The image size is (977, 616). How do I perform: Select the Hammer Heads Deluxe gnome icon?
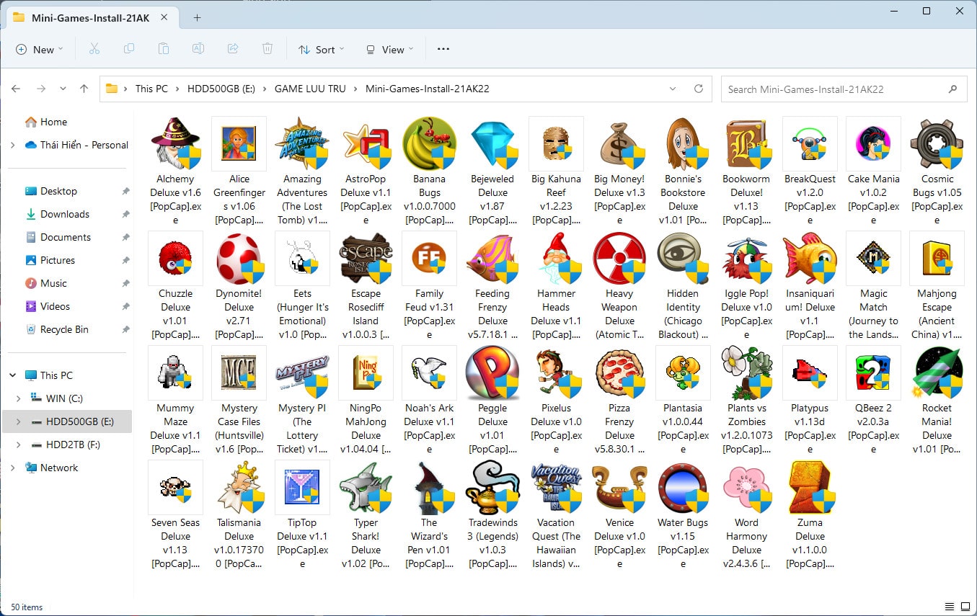[556, 258]
